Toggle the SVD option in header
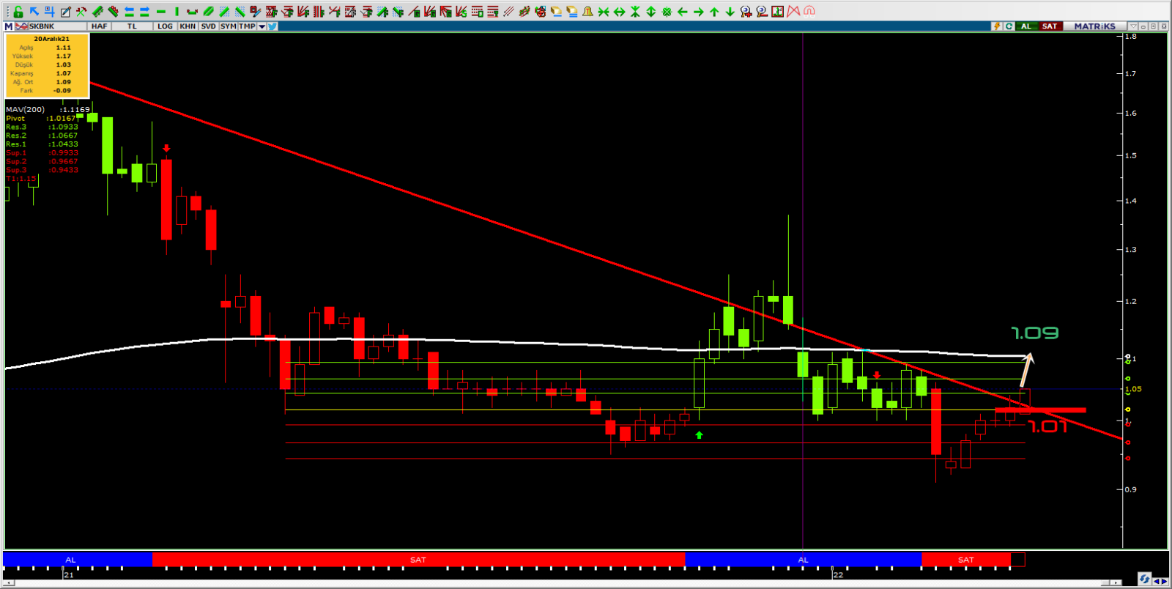Image resolution: width=1172 pixels, height=589 pixels. tap(208, 26)
